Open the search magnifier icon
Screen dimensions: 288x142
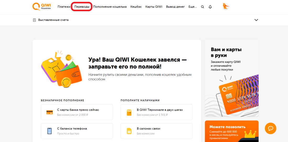click(202, 7)
